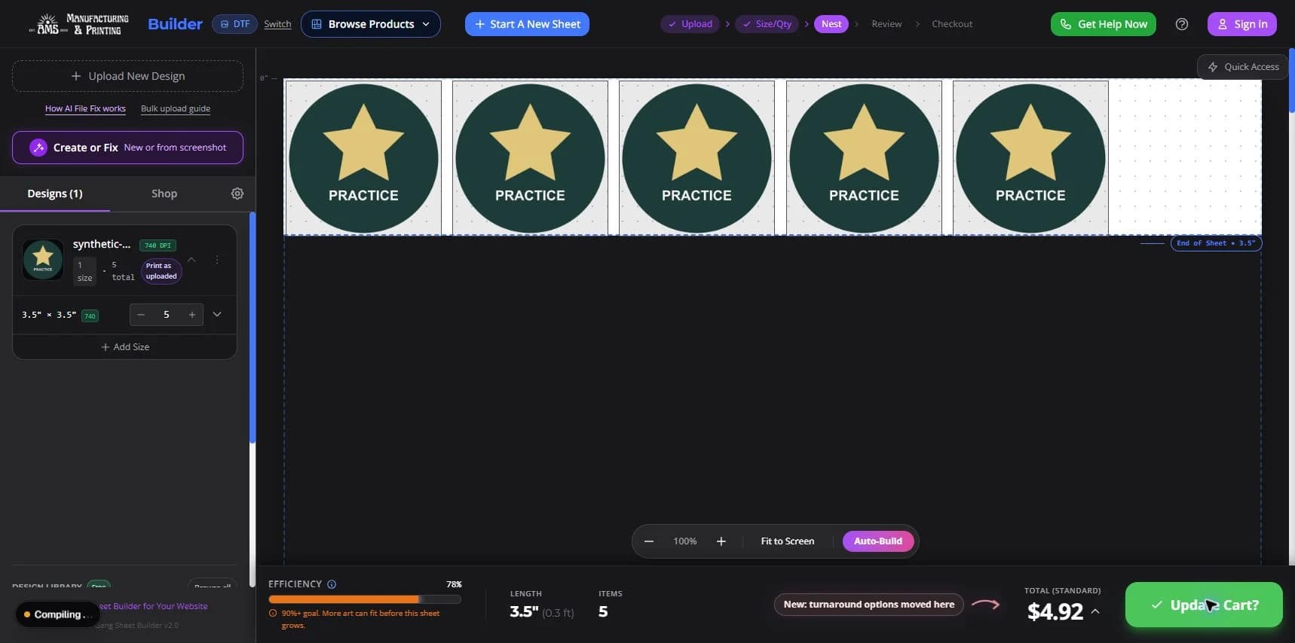
Task: Select the first PRACTICE design on sheet
Action: click(363, 158)
